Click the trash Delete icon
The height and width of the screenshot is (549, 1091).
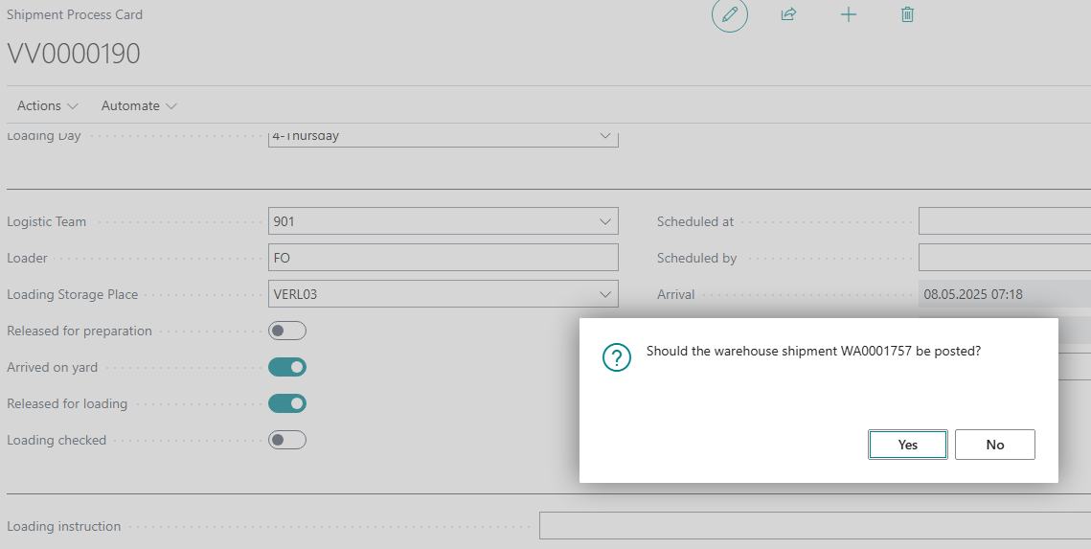[907, 15]
